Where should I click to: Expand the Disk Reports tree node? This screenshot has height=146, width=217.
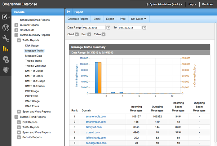click(x=19, y=122)
